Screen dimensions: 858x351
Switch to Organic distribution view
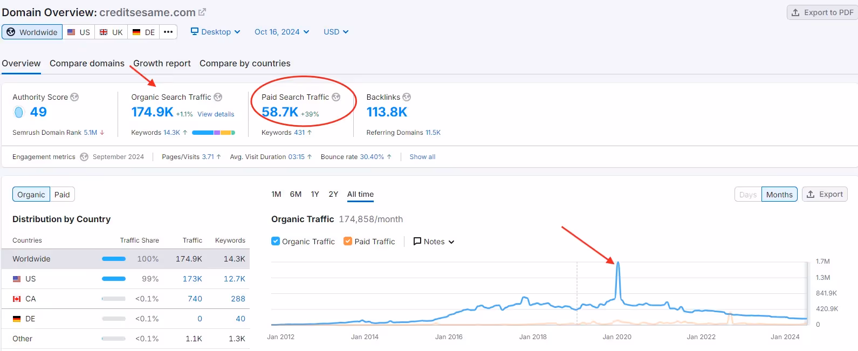tap(31, 195)
